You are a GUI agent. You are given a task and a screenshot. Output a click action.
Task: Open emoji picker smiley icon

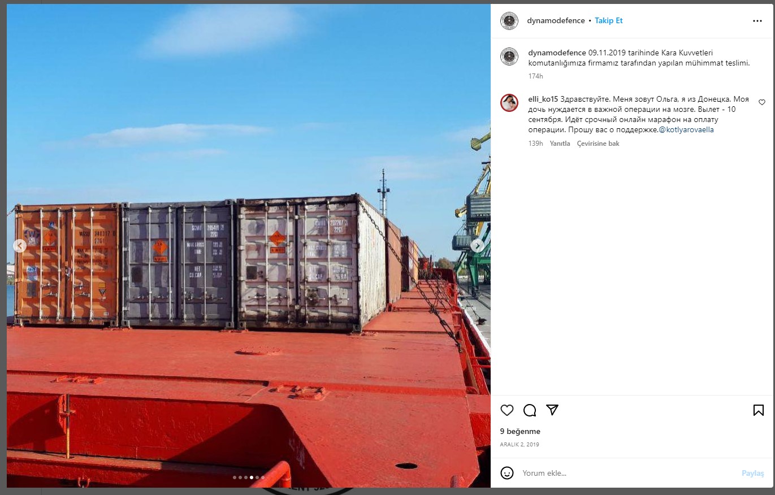point(507,473)
